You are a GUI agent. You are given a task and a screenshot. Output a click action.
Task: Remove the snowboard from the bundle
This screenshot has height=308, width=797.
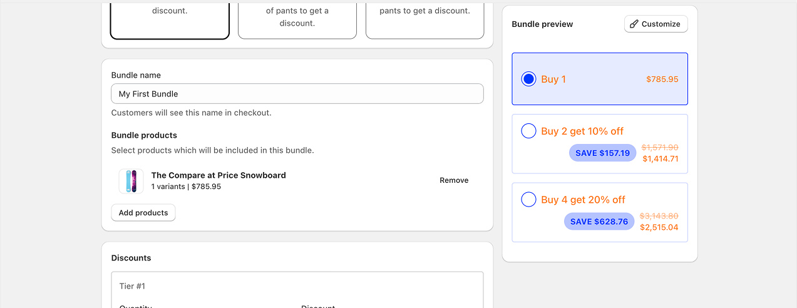point(453,180)
